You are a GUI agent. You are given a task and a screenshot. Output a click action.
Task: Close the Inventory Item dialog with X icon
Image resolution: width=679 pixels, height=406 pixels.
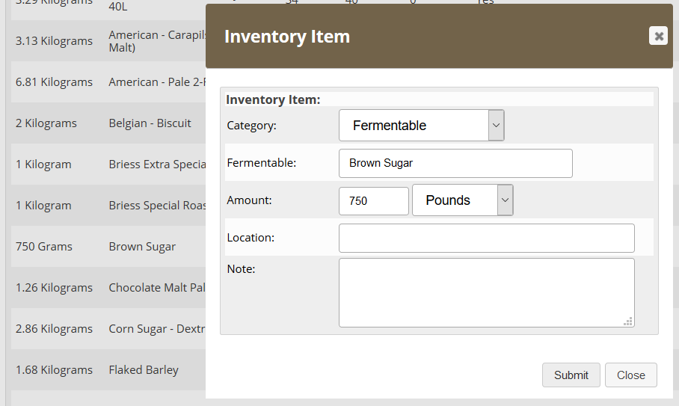tap(658, 36)
